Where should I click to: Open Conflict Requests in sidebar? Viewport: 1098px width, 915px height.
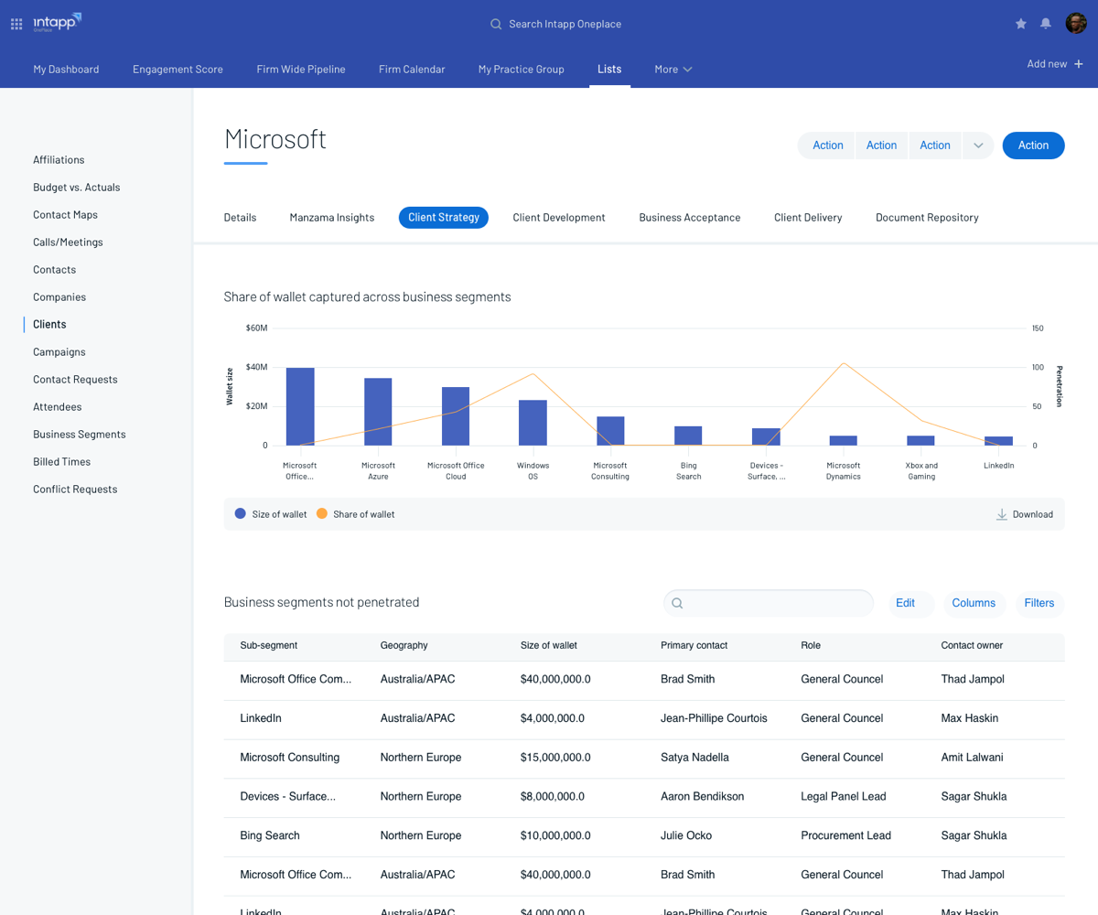click(x=75, y=490)
